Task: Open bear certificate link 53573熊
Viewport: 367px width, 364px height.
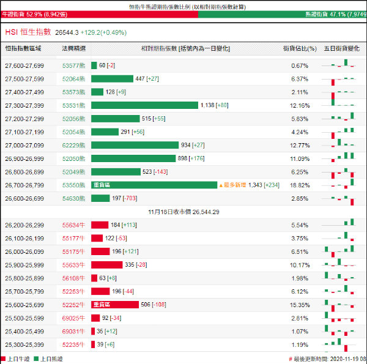Action: tap(74, 92)
